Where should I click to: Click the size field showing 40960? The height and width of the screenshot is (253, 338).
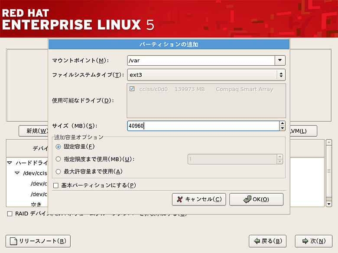tap(203, 126)
